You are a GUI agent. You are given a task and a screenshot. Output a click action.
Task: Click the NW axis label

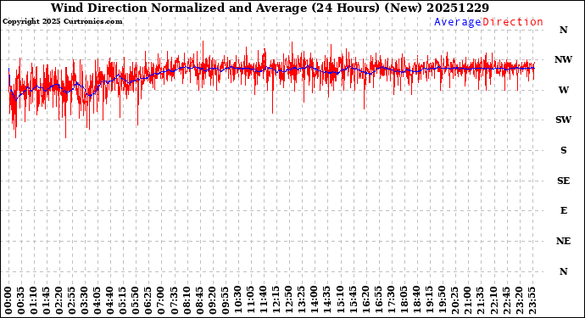(563, 59)
